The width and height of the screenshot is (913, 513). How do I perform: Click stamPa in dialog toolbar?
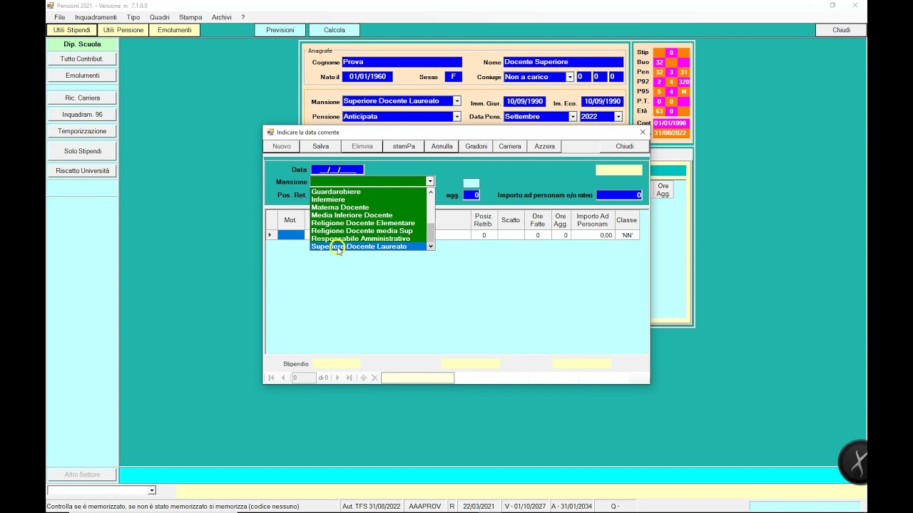click(x=404, y=146)
